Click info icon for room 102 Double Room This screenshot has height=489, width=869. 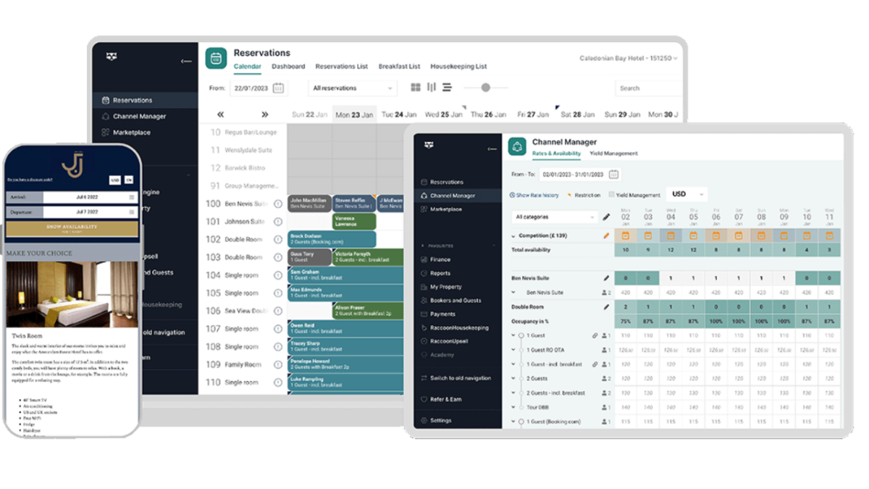click(278, 240)
